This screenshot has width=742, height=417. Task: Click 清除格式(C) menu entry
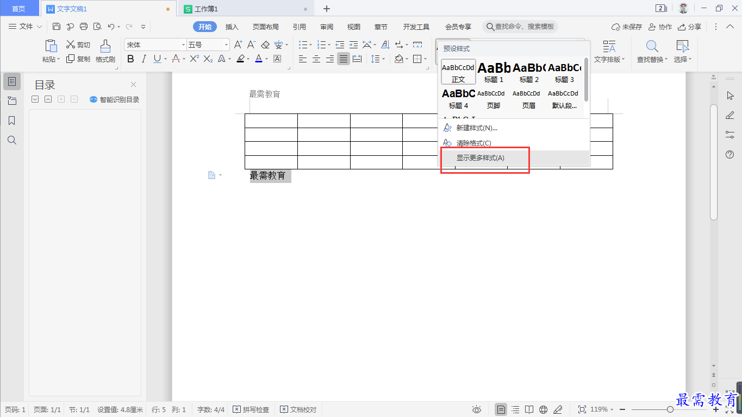(514, 143)
